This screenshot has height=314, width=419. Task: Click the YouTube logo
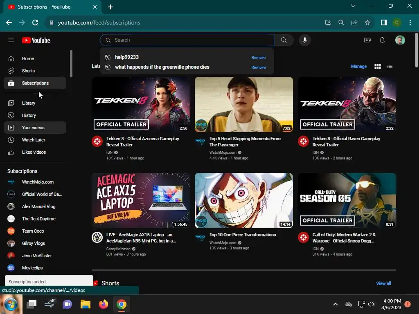tap(36, 40)
